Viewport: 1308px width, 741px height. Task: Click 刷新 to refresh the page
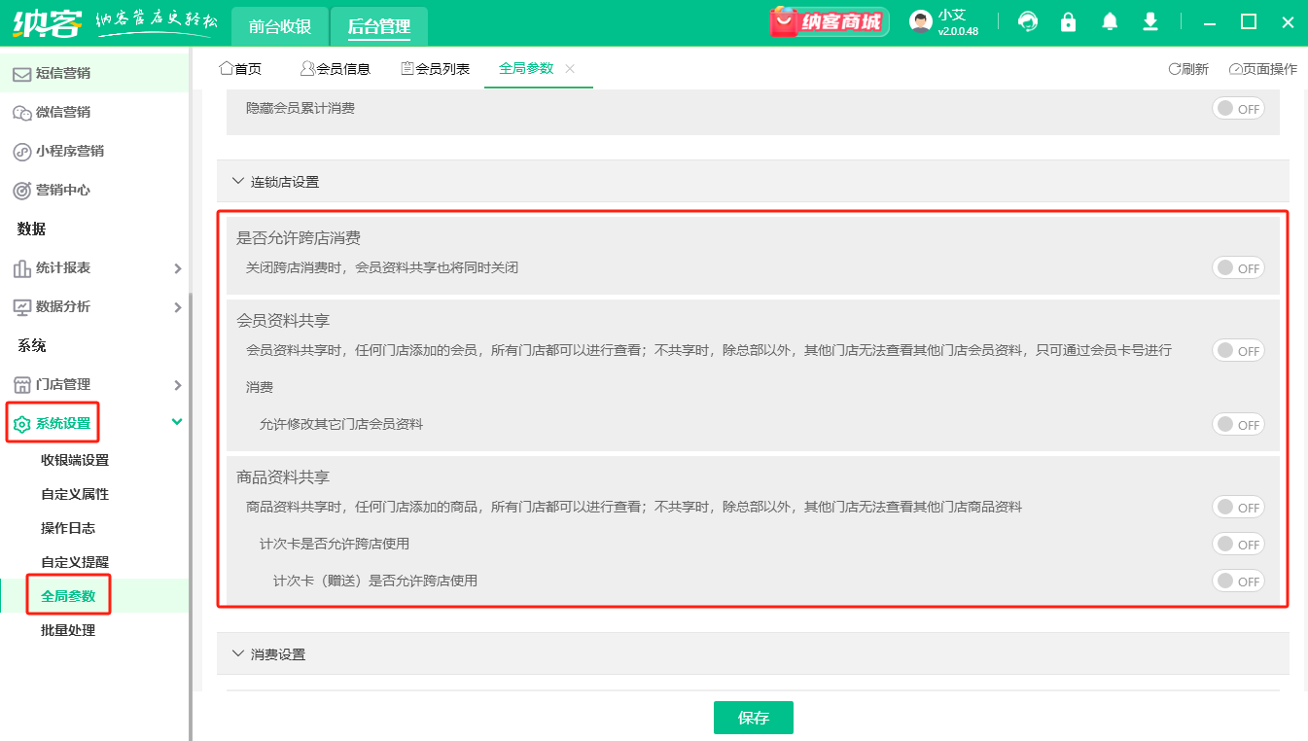[1188, 68]
